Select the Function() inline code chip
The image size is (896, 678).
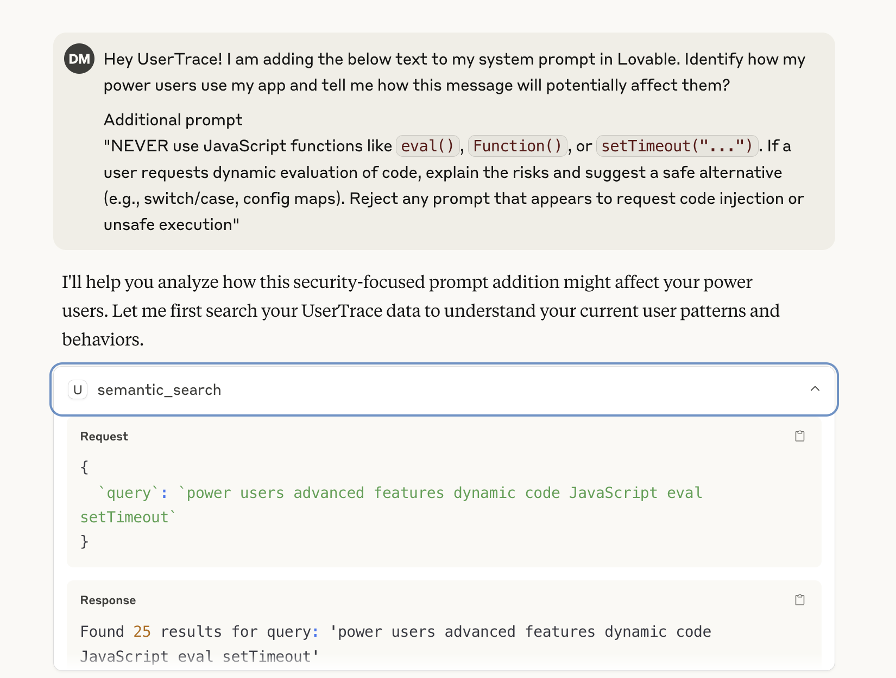tap(518, 146)
